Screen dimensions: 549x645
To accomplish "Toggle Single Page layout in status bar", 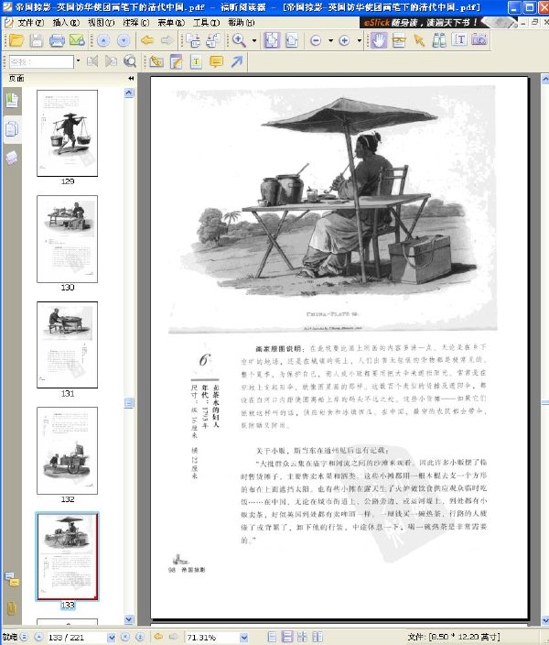I will pos(272,637).
